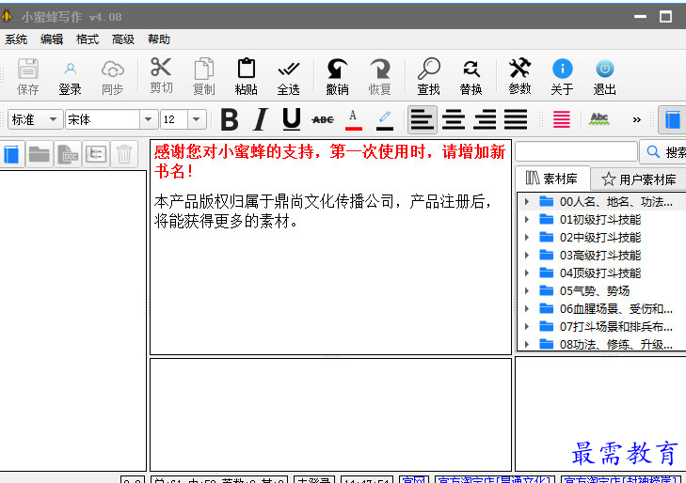Viewport: 686px width, 483px height.
Task: Open 替换 replace tool
Action: point(471,76)
